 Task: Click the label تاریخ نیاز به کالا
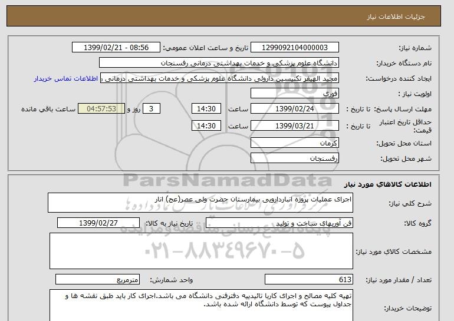[x=169, y=223]
